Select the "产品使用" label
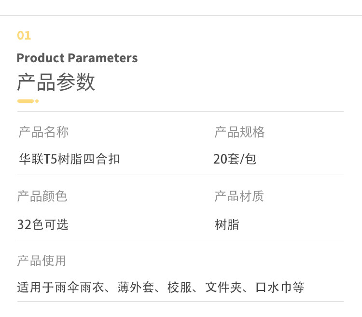Image resolution: width=362 pixels, height=317 pixels. (x=42, y=261)
